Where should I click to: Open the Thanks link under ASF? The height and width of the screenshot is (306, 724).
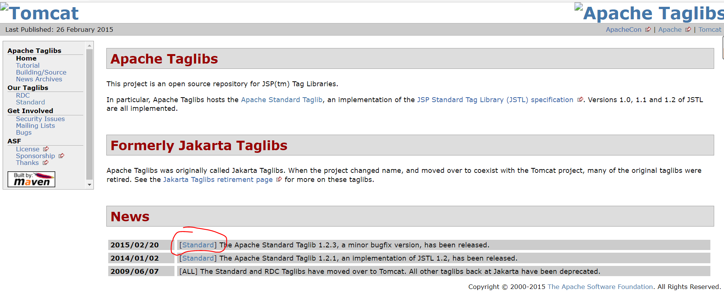pos(27,163)
